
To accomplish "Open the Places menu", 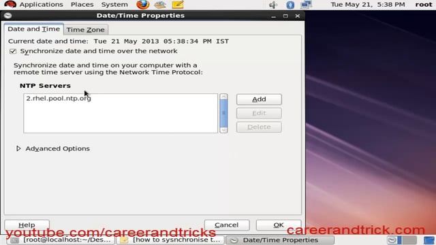I will pos(82,5).
